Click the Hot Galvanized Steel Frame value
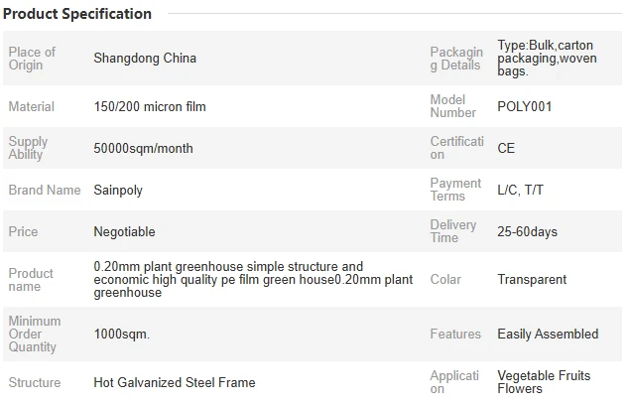Screen dimensions: 629x405 (x=175, y=382)
